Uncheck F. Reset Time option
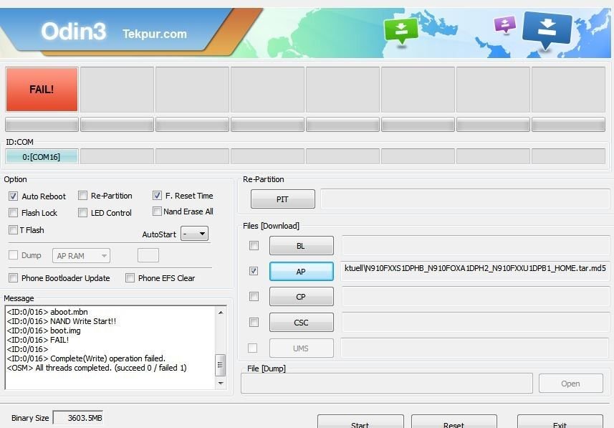 tap(157, 195)
